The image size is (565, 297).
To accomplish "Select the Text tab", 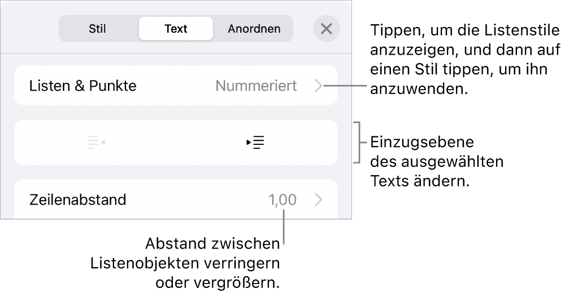I will pos(176,29).
